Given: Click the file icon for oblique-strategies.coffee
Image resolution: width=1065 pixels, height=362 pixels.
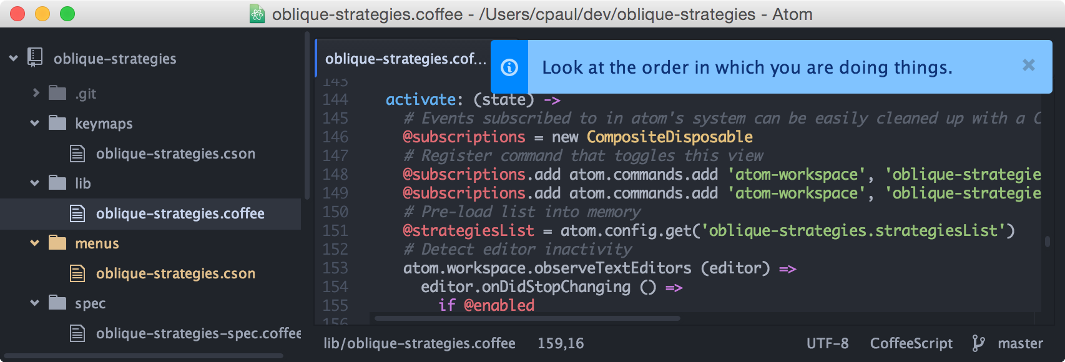Looking at the screenshot, I should 77,213.
